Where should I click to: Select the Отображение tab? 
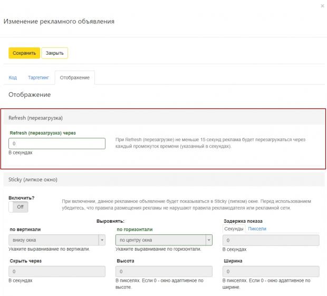[75, 78]
